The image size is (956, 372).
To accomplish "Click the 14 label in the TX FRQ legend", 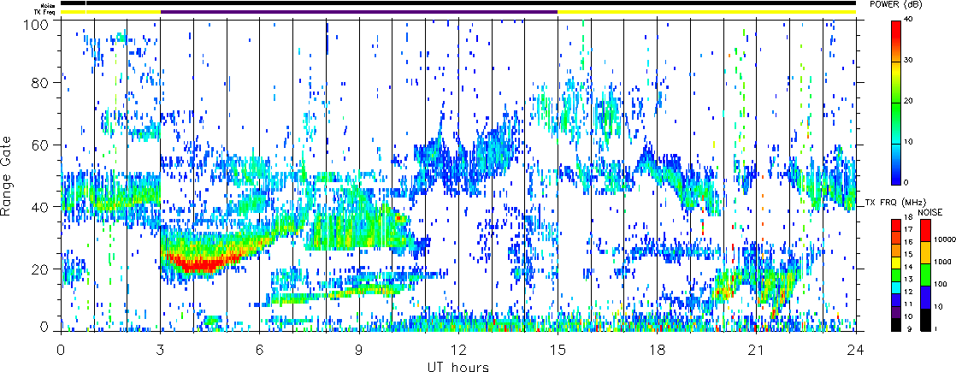I will click(x=908, y=267).
